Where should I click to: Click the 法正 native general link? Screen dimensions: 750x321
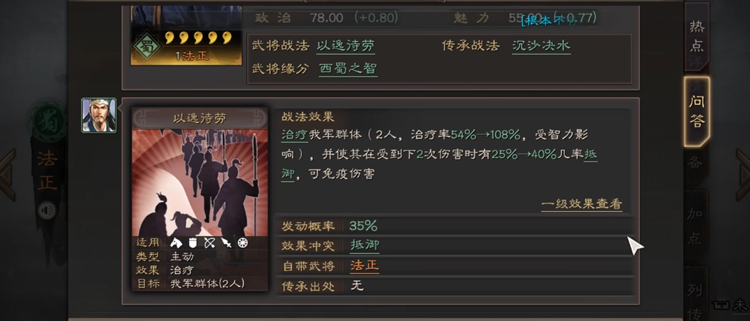pyautogui.click(x=365, y=265)
